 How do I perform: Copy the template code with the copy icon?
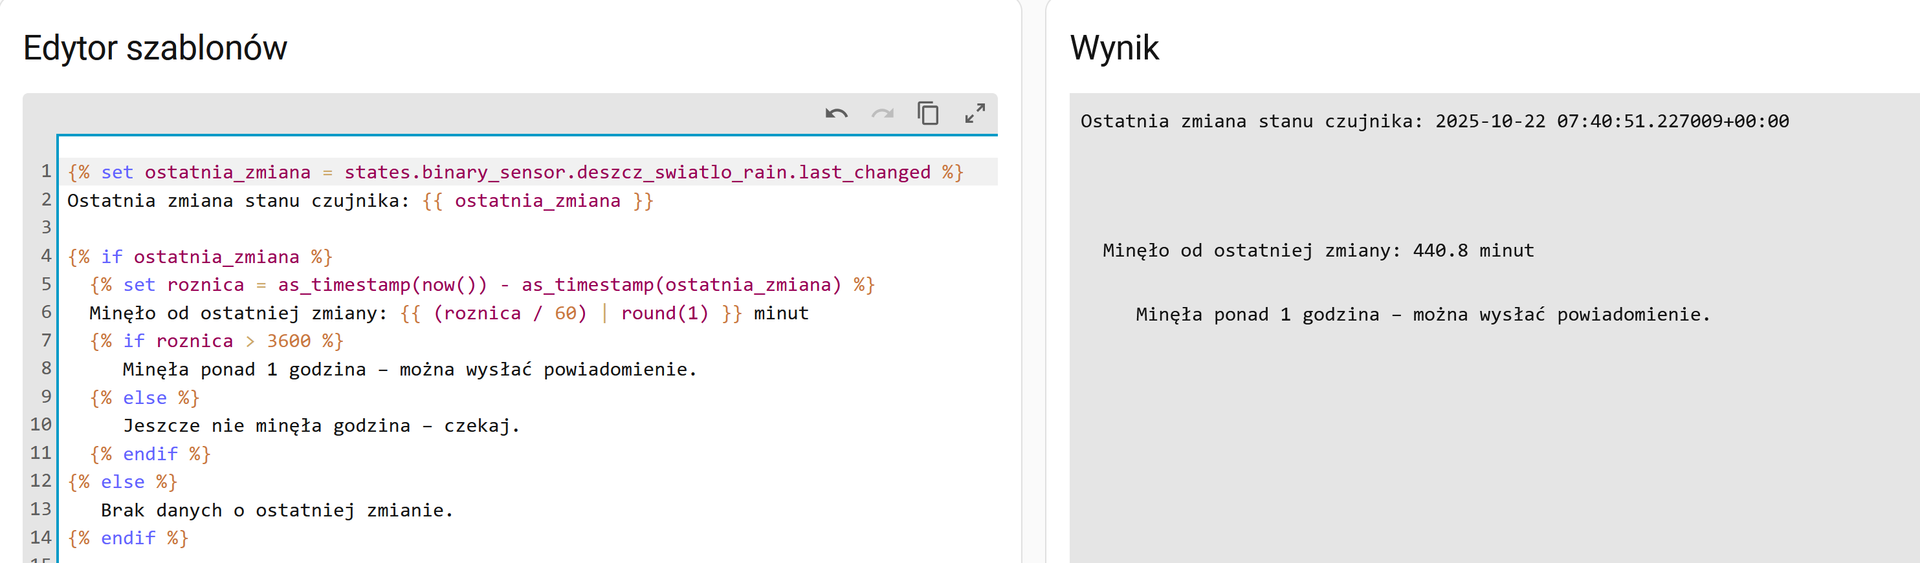pyautogui.click(x=928, y=114)
